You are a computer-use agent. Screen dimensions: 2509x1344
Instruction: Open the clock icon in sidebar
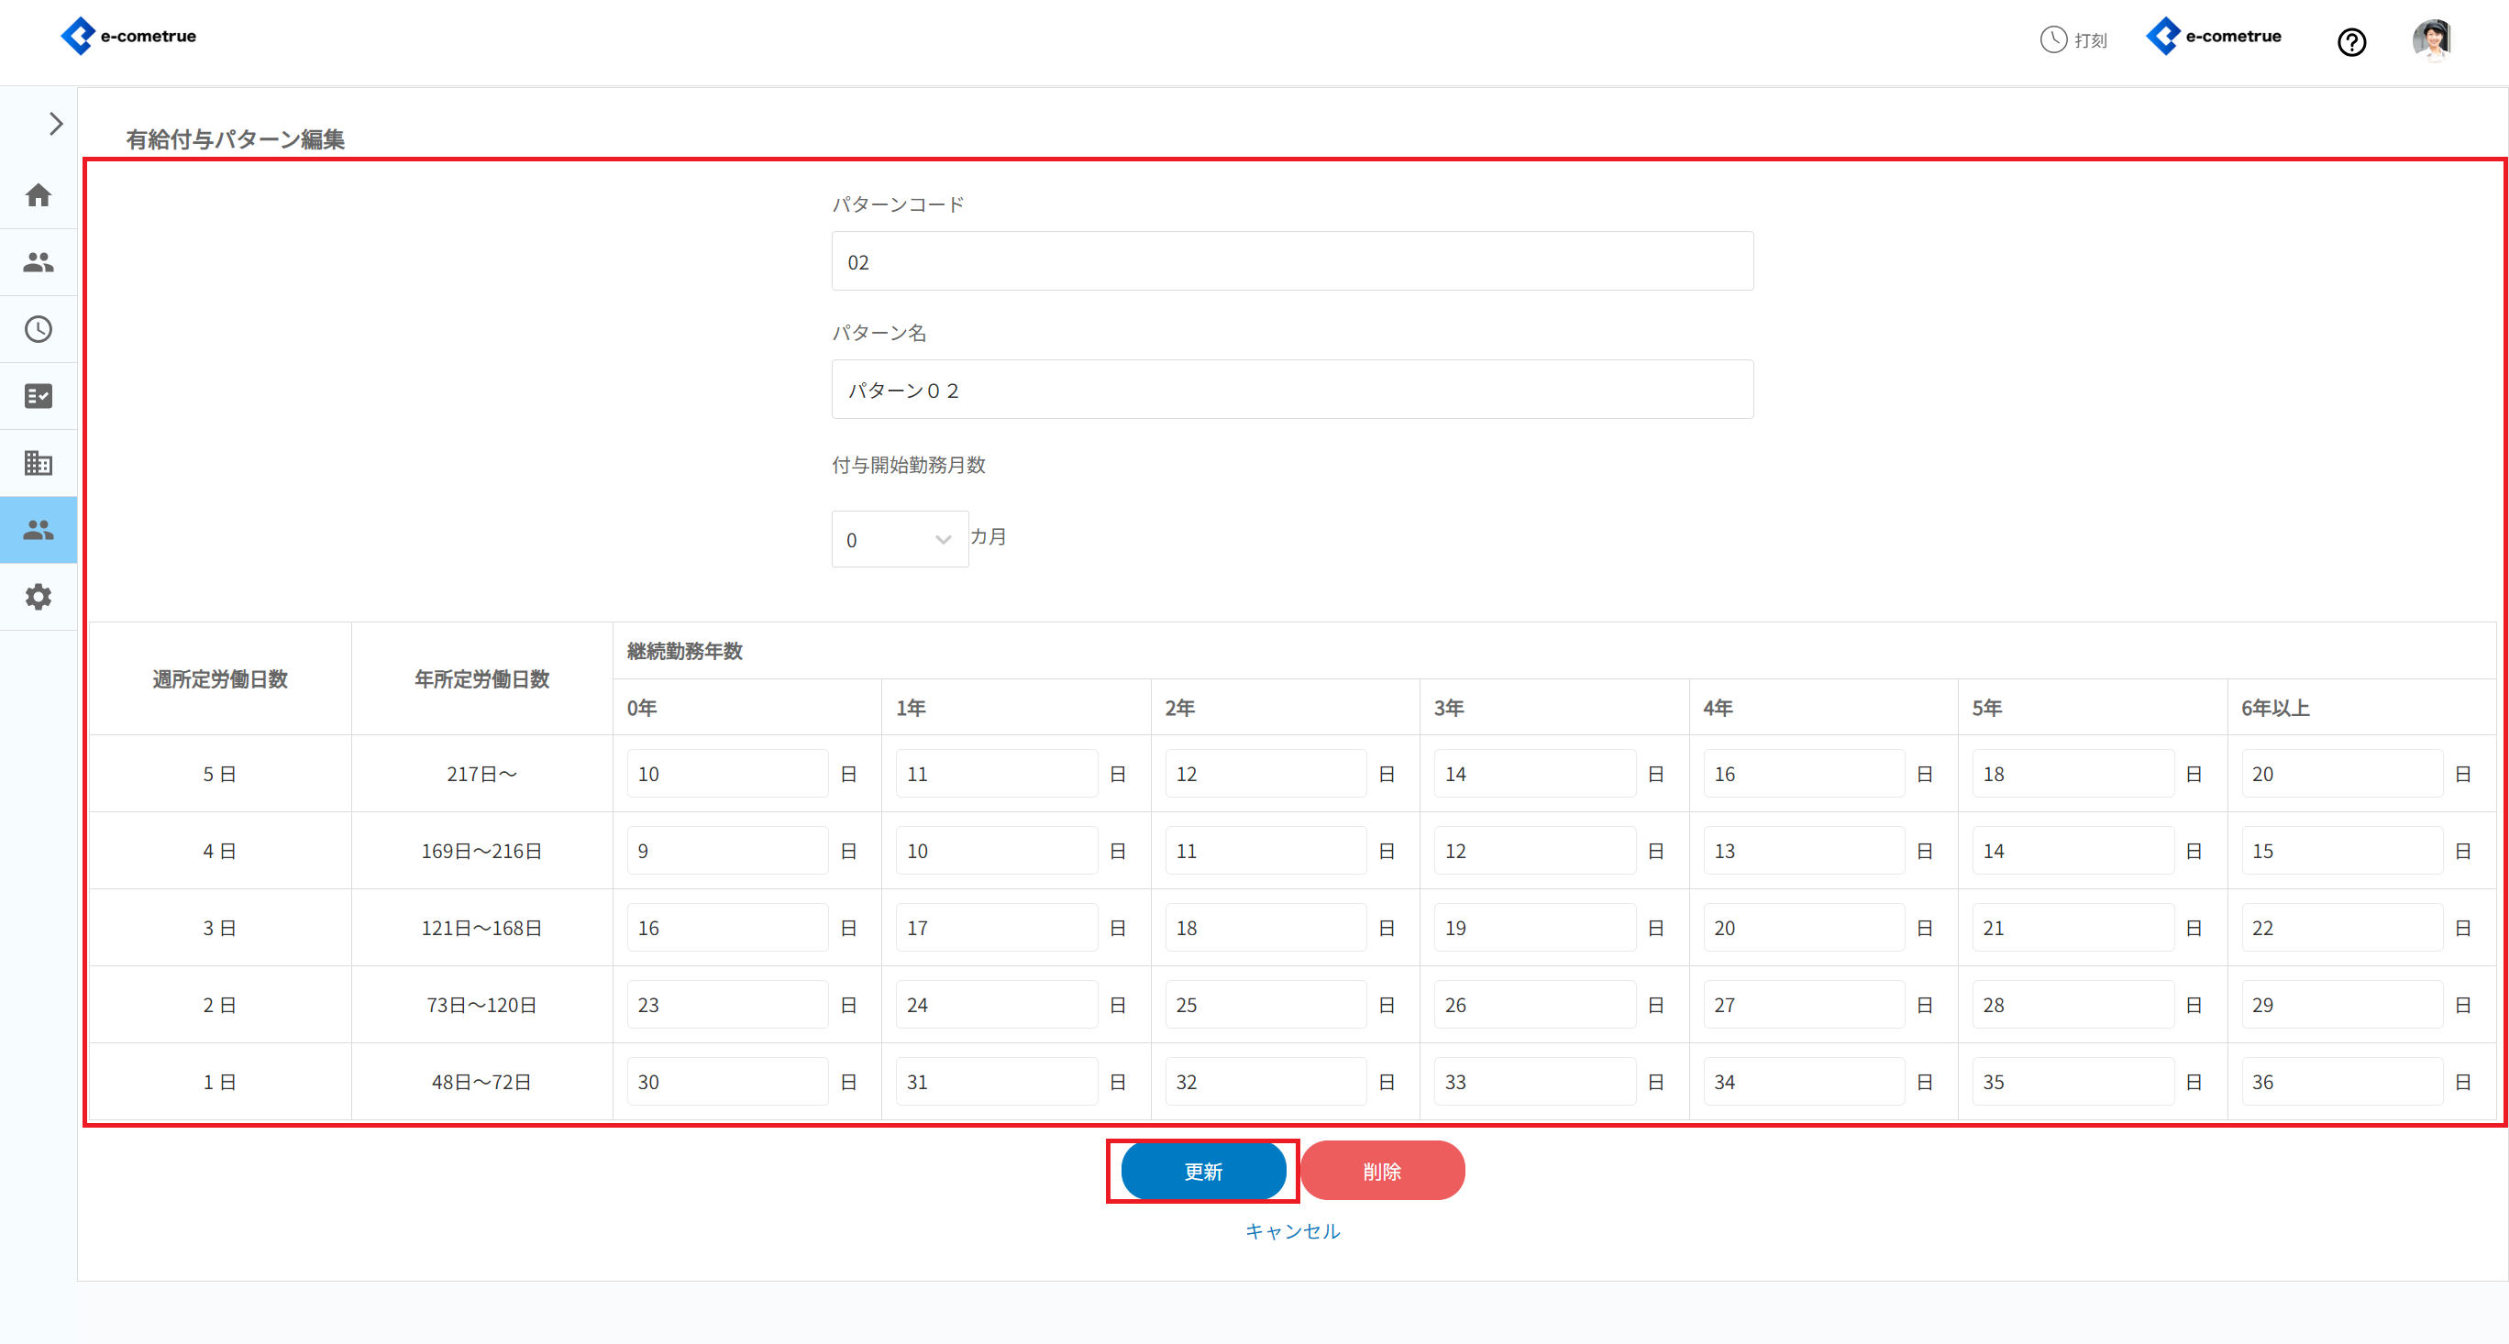38,329
